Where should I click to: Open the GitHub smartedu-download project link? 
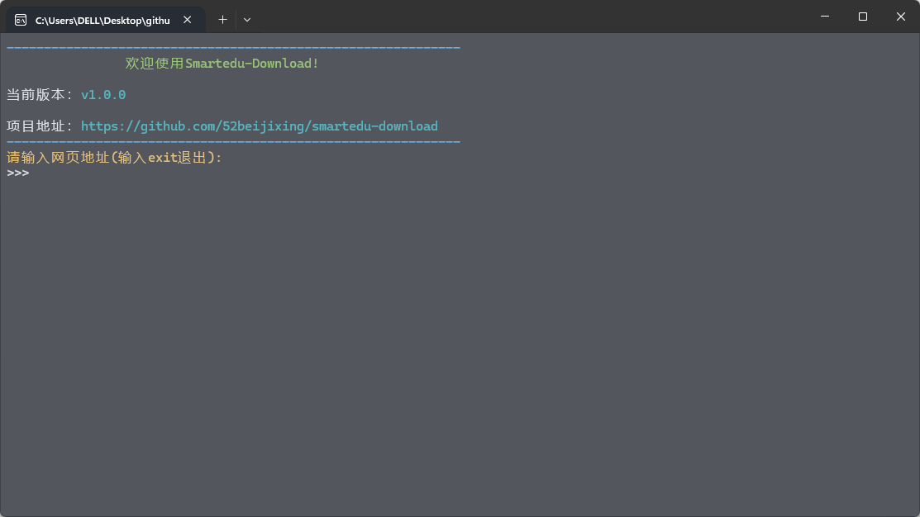pyautogui.click(x=260, y=126)
